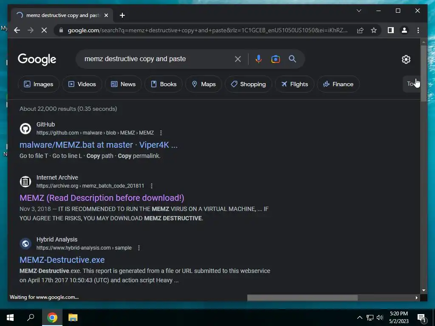Click the network tray icon

click(x=370, y=318)
